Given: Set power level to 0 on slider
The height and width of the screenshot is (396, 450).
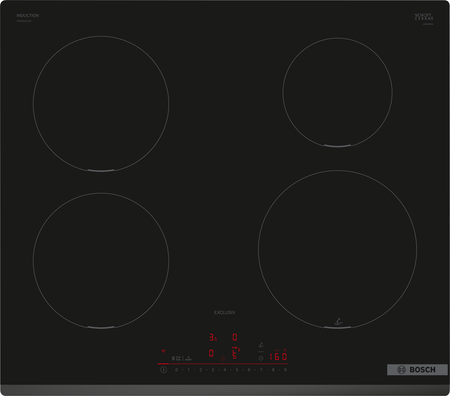Looking at the screenshot, I should (176, 370).
